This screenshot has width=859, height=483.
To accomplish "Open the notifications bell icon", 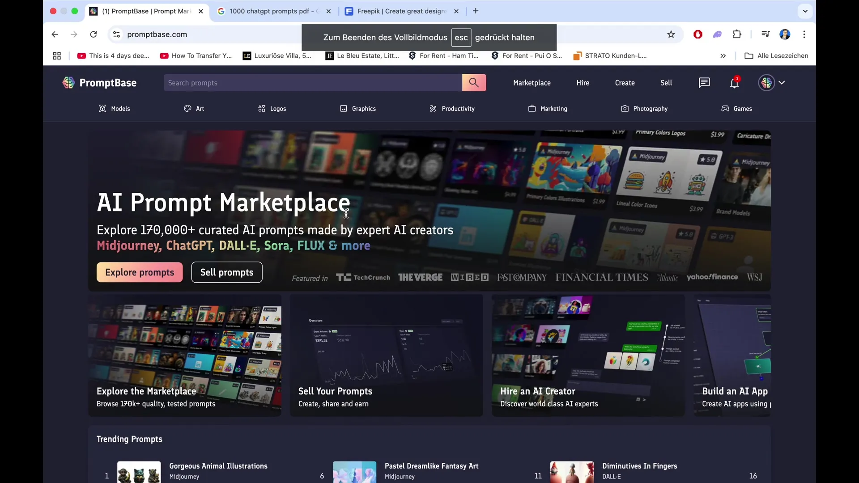I will 734,83.
